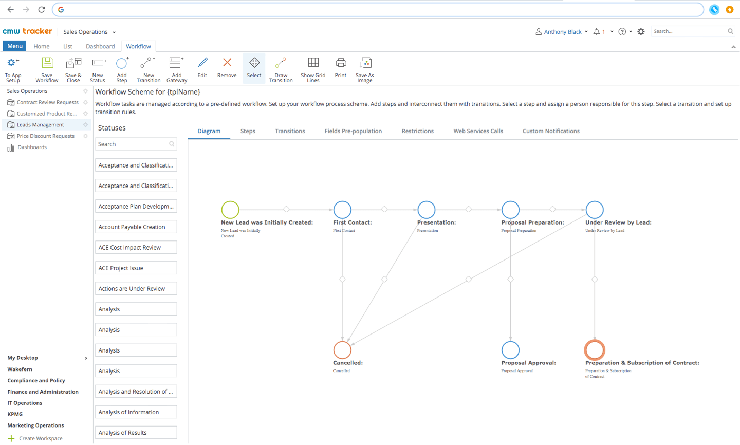Click the Edit pencil icon
This screenshot has height=445, width=740.
click(202, 68)
